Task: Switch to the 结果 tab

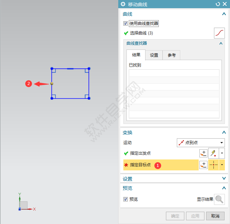Action: tap(136, 55)
